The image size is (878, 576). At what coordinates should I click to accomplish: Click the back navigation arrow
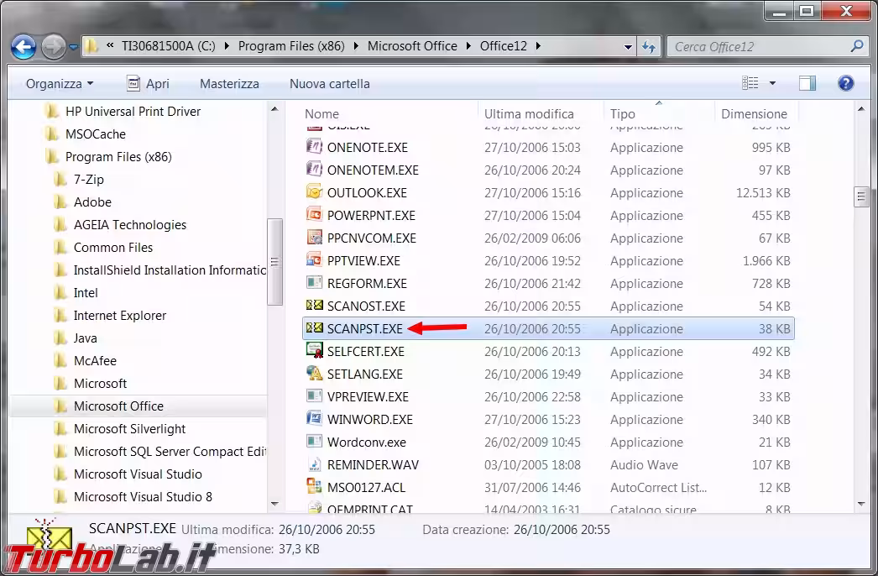(24, 46)
